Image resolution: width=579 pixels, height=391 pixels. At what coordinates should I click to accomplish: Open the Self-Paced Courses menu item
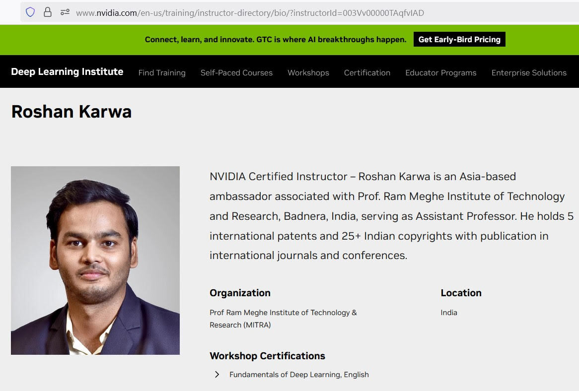coord(236,72)
